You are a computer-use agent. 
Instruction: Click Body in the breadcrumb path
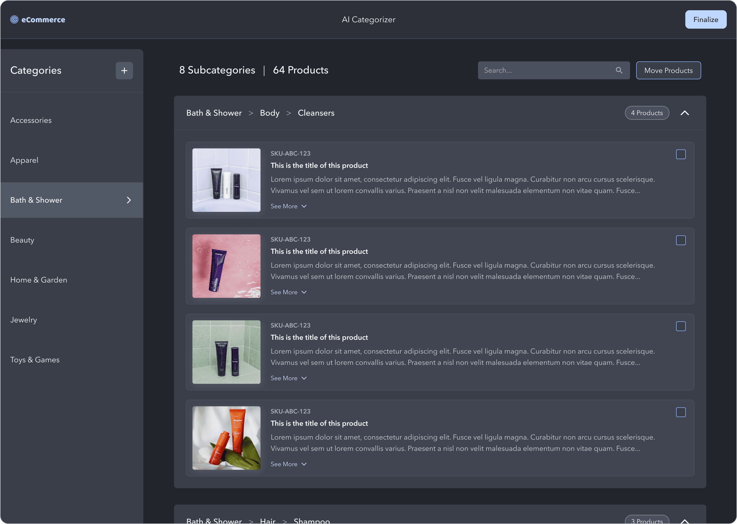coord(269,113)
